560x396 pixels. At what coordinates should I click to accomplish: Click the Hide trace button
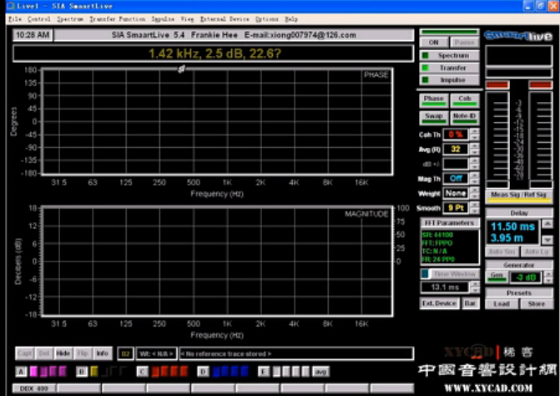pyautogui.click(x=63, y=353)
